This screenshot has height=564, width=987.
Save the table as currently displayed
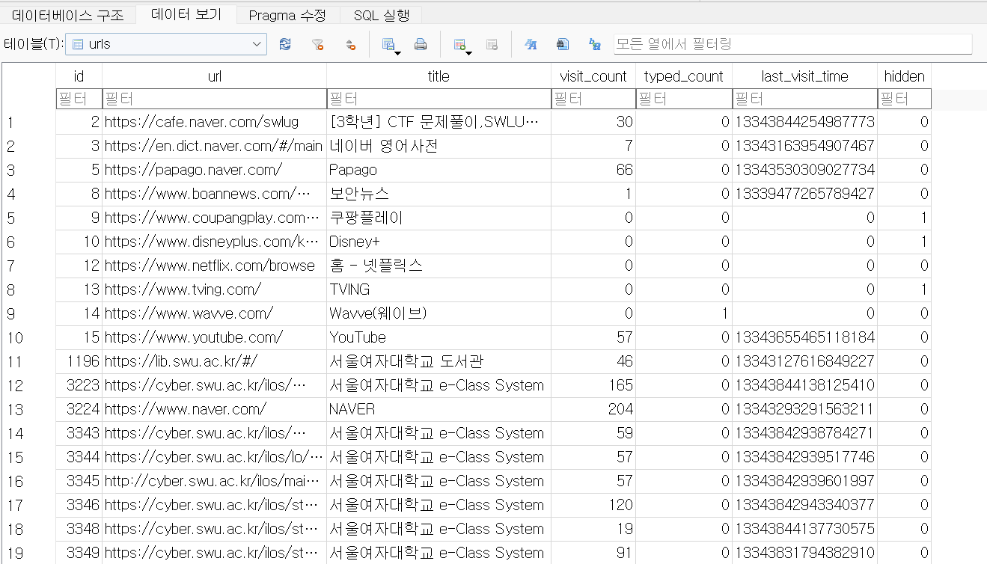[x=388, y=44]
